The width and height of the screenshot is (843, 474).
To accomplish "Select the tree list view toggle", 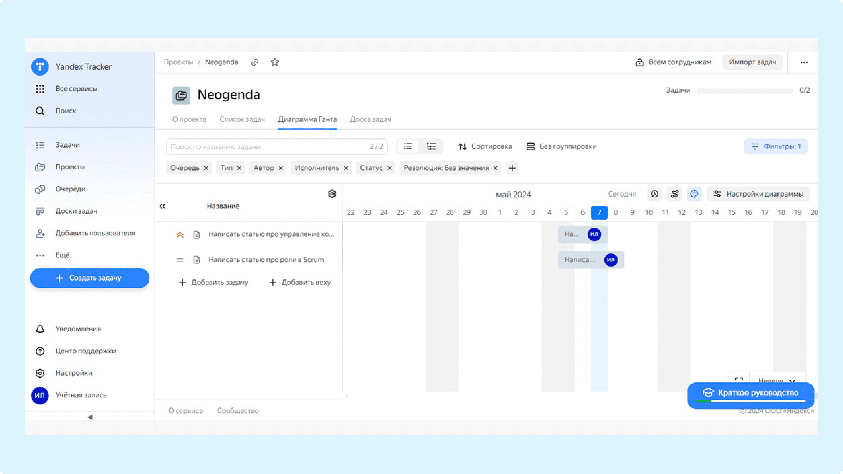I will 431,146.
